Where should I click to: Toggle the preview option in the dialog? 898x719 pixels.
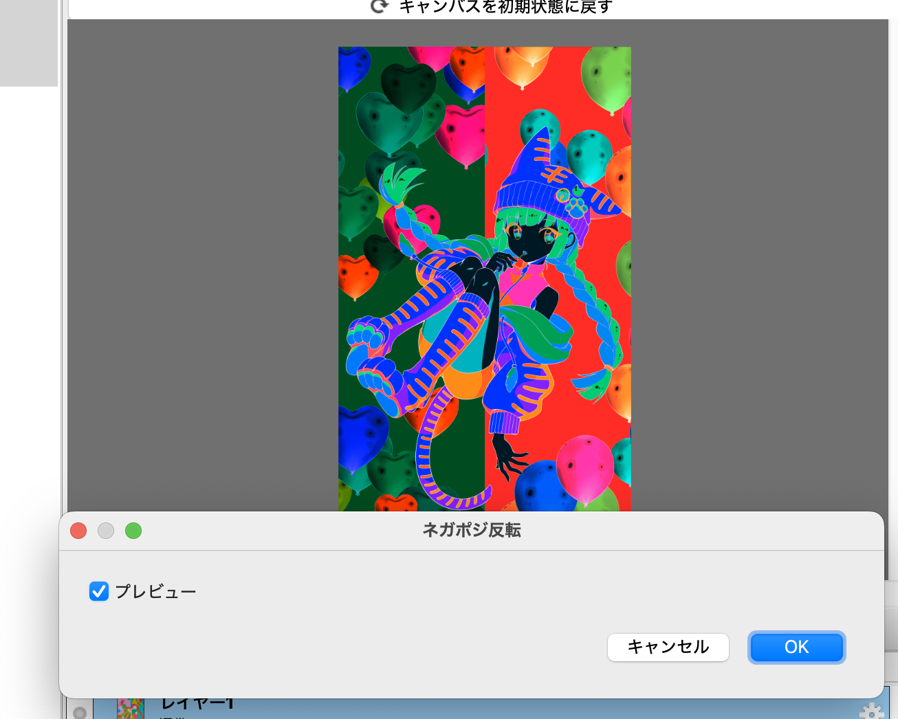[x=98, y=591]
